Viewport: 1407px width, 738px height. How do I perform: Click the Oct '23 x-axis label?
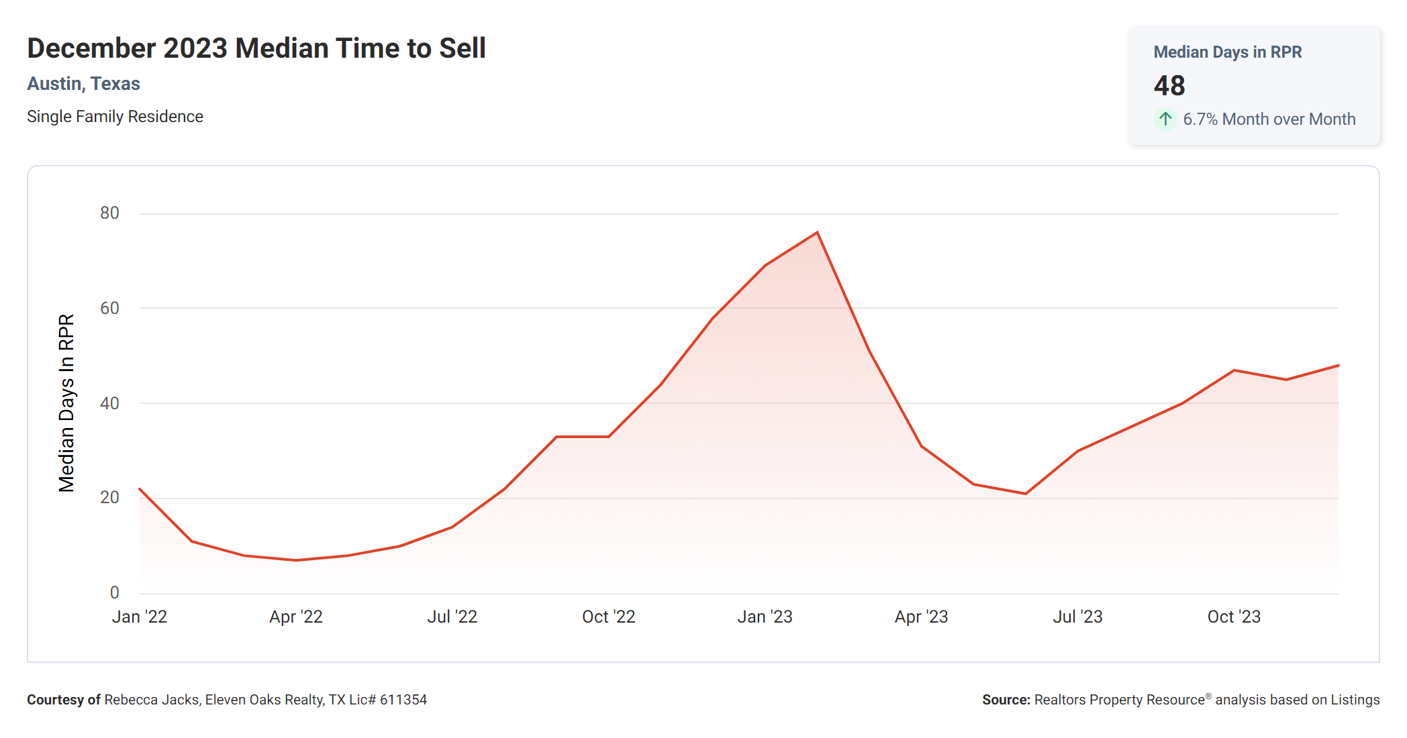pyautogui.click(x=1234, y=617)
